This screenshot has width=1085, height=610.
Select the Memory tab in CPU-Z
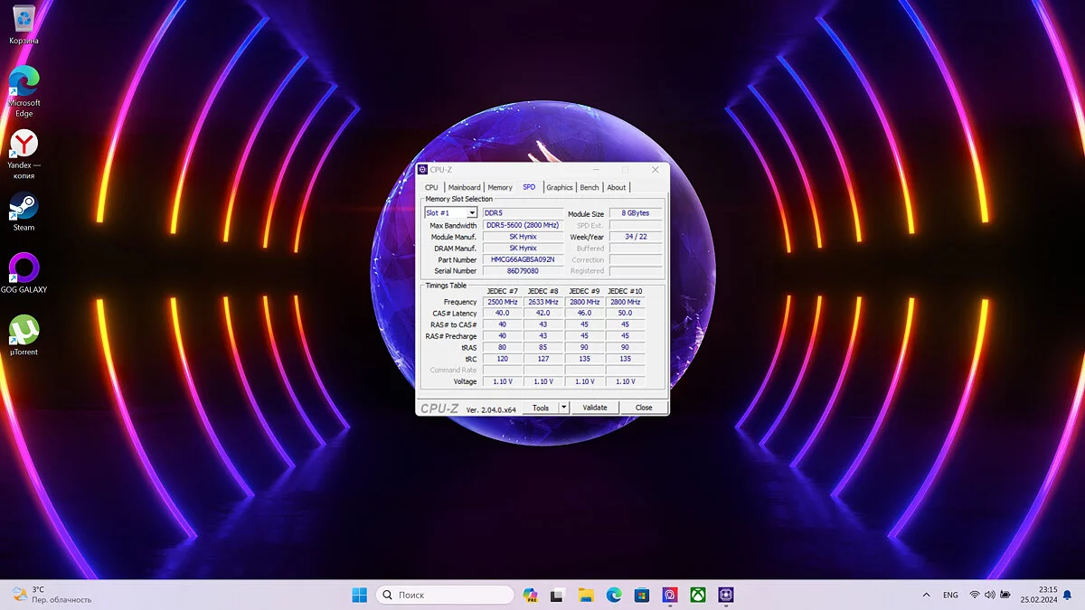pos(500,187)
